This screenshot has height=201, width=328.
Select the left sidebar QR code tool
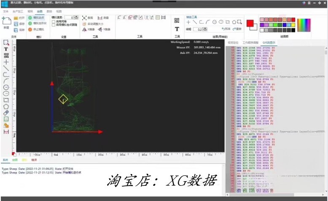tap(6, 56)
